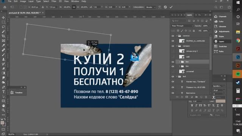The width and height of the screenshot is (242, 136).
Task: Toggle the maintain aspect ratio link
Action: (74, 7)
